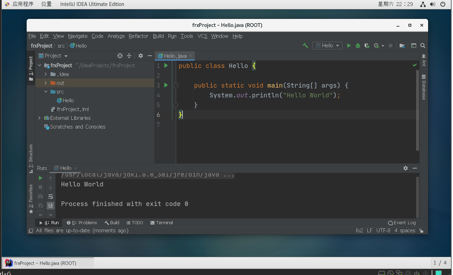This screenshot has height=275, width=453.
Task: Toggle scroll to end in console
Action: click(51, 206)
